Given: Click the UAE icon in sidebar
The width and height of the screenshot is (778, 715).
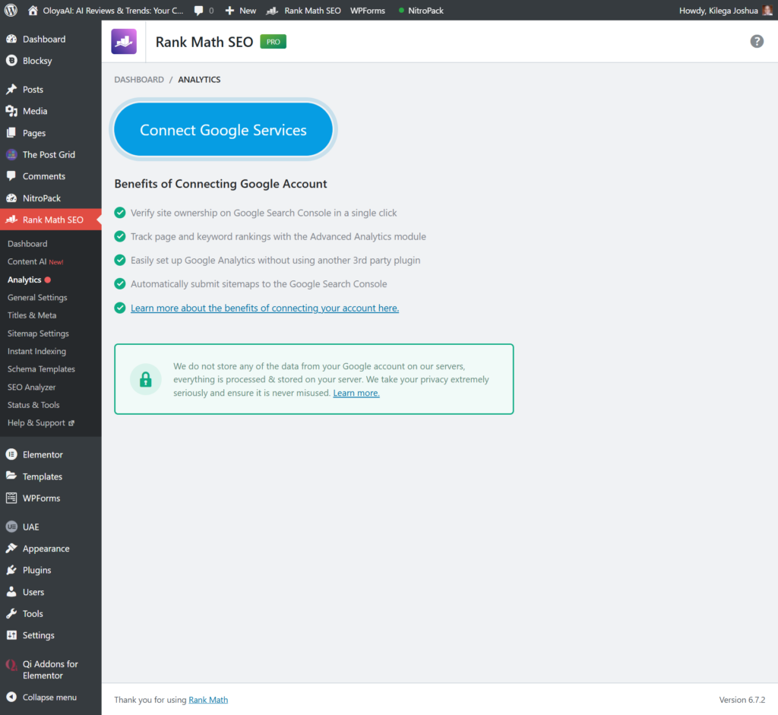Looking at the screenshot, I should [11, 527].
